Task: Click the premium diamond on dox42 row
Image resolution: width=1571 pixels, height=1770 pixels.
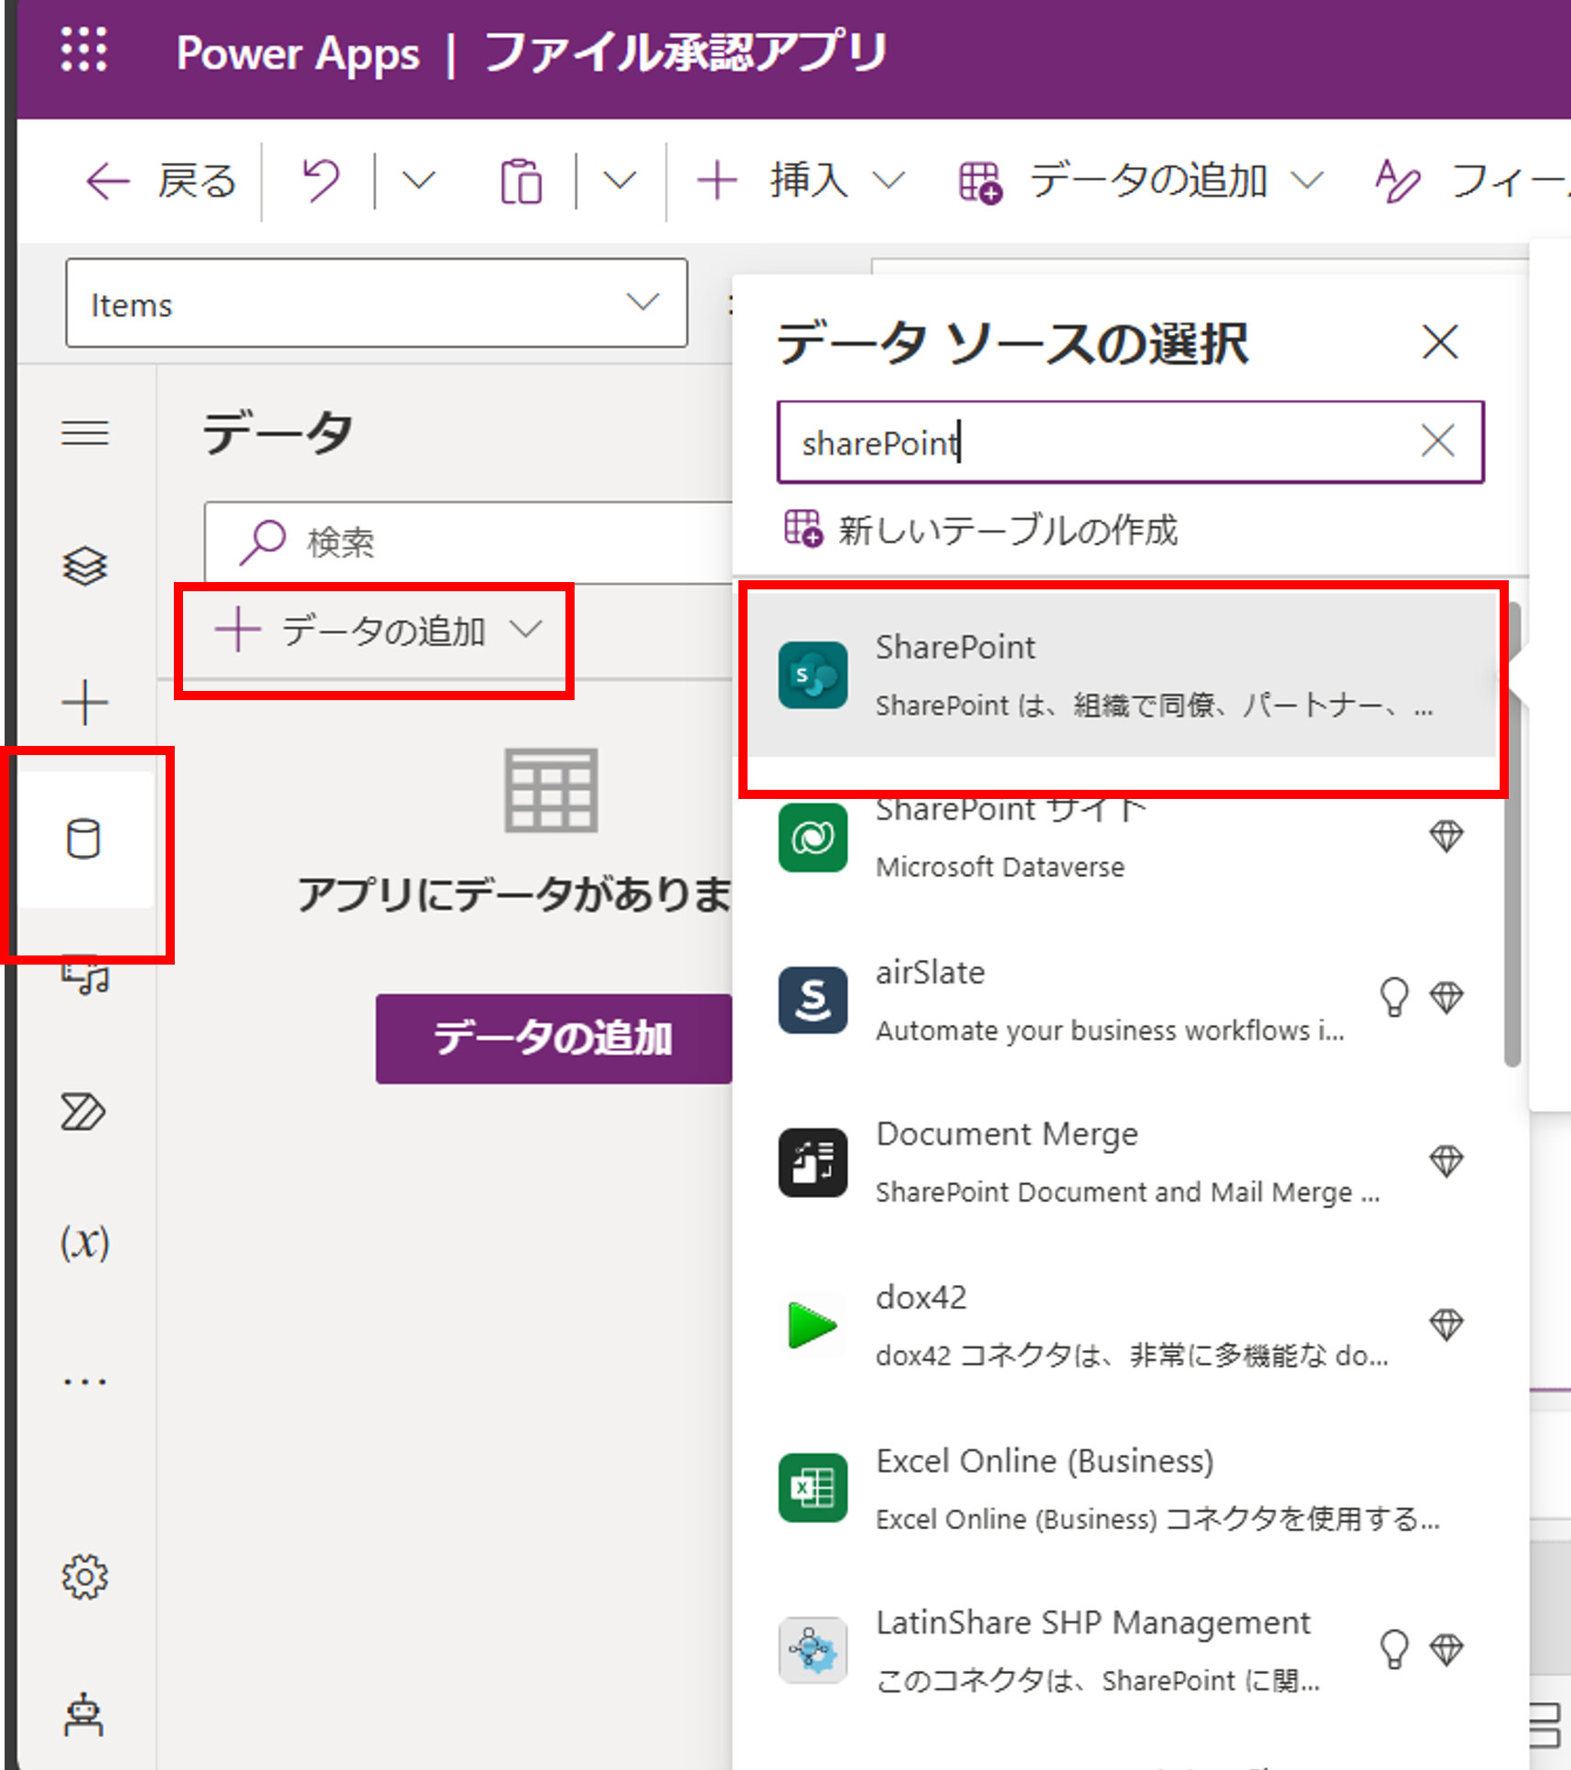Action: [1446, 1323]
